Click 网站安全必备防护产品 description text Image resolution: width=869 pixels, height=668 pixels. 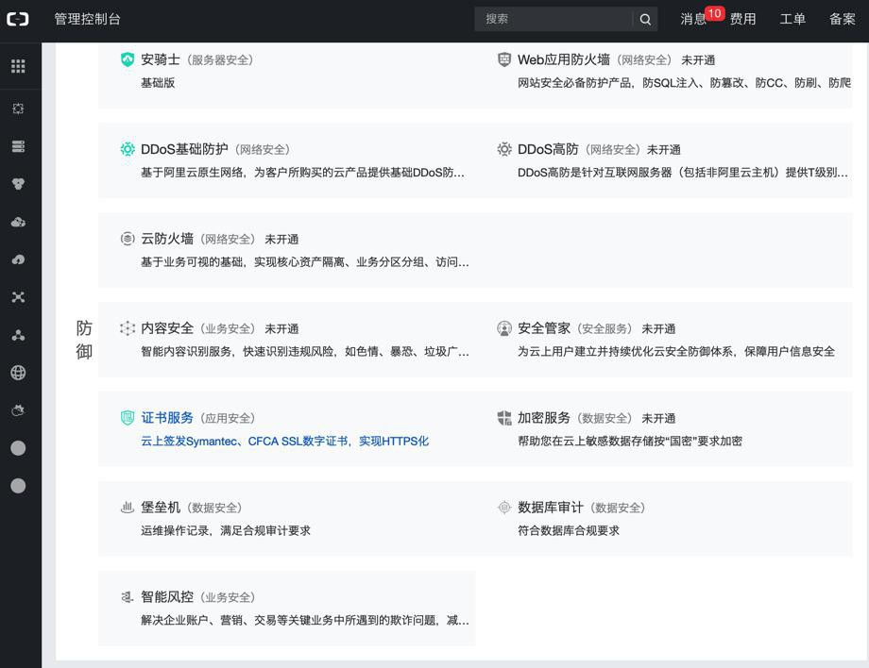click(x=684, y=82)
